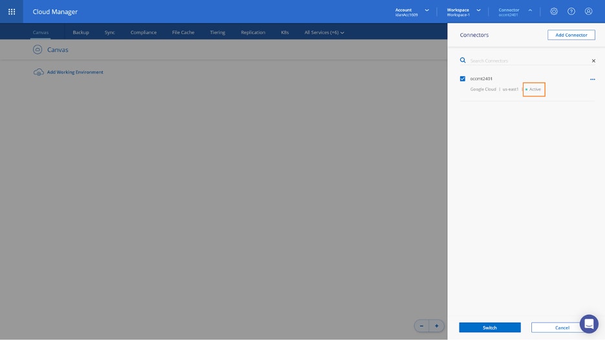This screenshot has height=340, width=605.
Task: Zoom in the canvas with plus button
Action: click(436, 326)
